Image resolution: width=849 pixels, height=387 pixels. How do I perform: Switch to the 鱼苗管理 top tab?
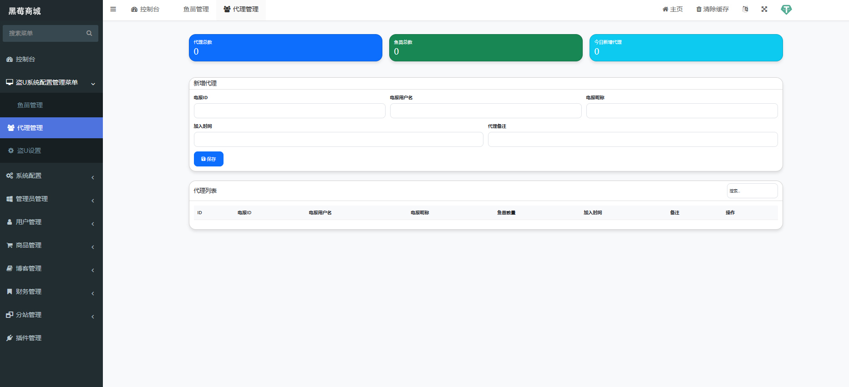pyautogui.click(x=196, y=9)
